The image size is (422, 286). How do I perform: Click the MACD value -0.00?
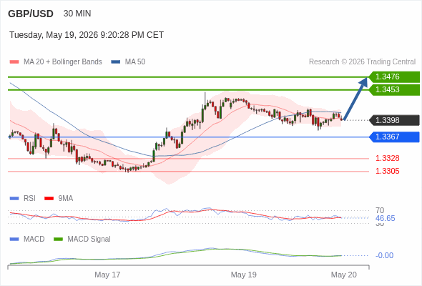pos(384,255)
